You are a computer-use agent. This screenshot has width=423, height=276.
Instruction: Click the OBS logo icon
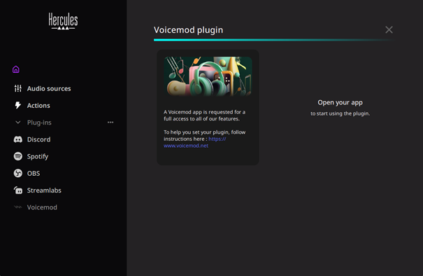[17, 173]
